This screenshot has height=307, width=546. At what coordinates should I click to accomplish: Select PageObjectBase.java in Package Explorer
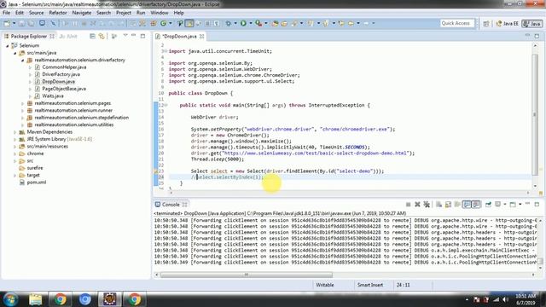64,89
